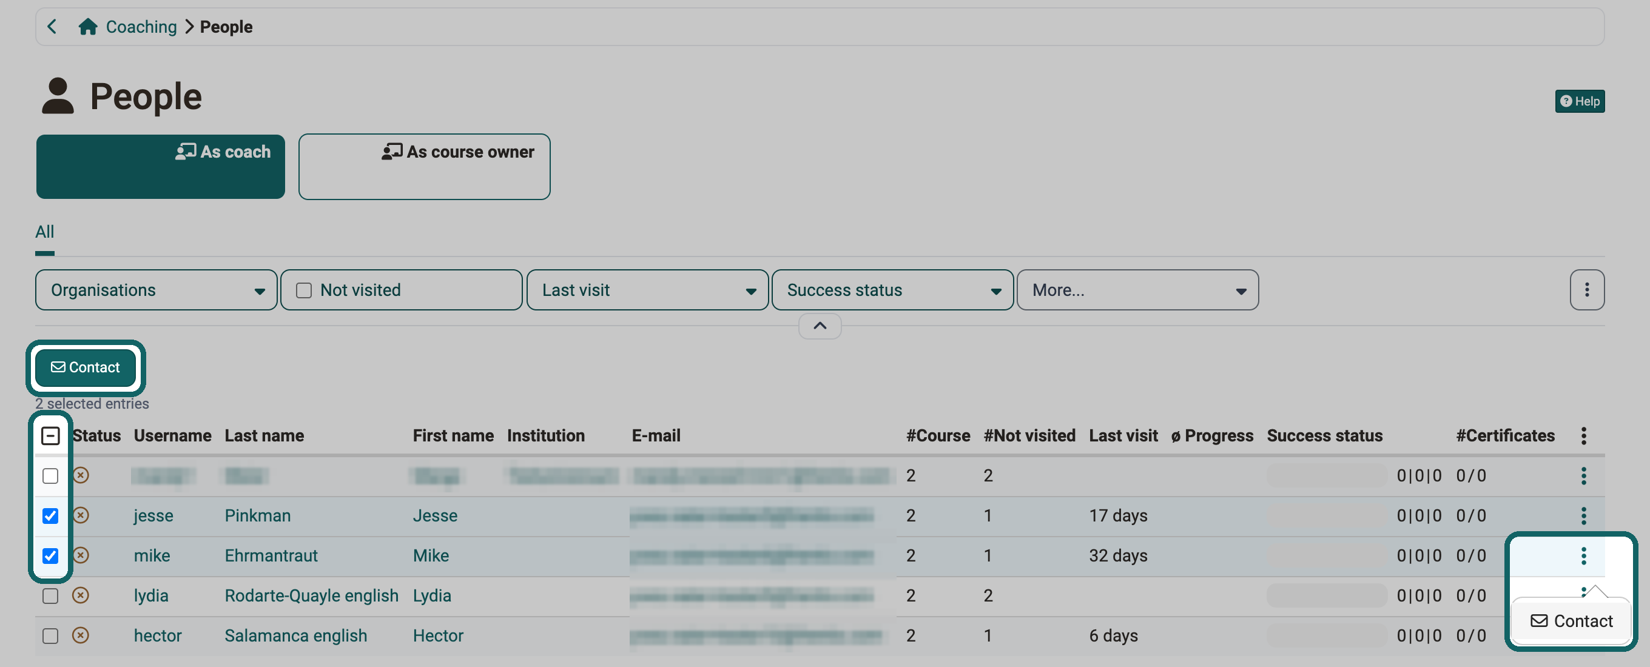
Task: Click the lydia username link
Action: (151, 596)
